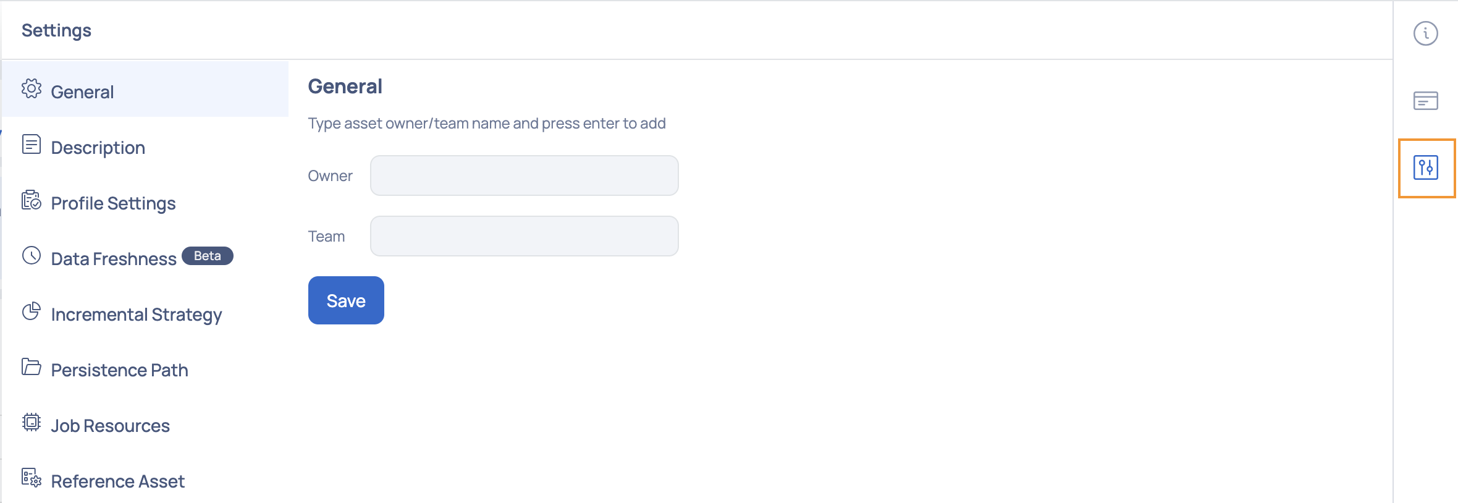Click the Job Resources chip icon
The image size is (1458, 503).
pos(32,422)
